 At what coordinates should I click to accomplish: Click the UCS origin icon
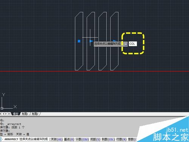pyautogui.click(x=2, y=108)
